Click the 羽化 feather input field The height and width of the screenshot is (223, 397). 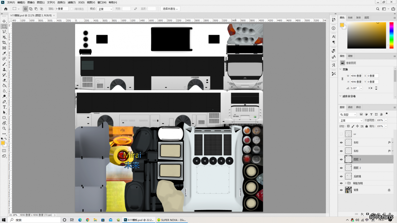click(x=62, y=9)
